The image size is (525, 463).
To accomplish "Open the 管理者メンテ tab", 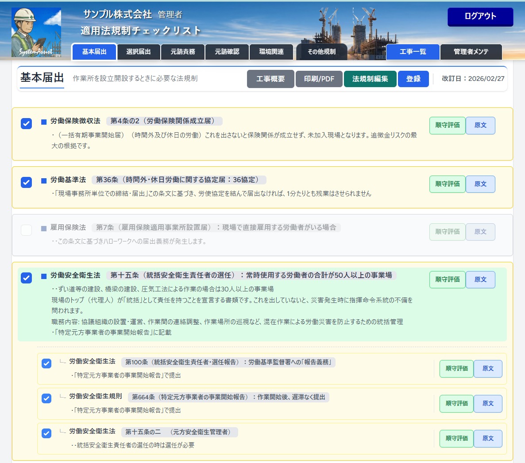I will [471, 52].
